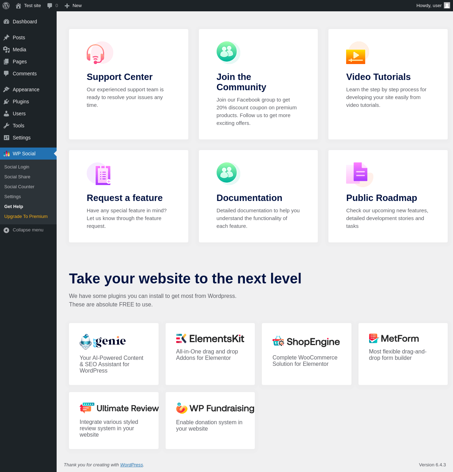Select the Get Help submenu item

[14, 207]
